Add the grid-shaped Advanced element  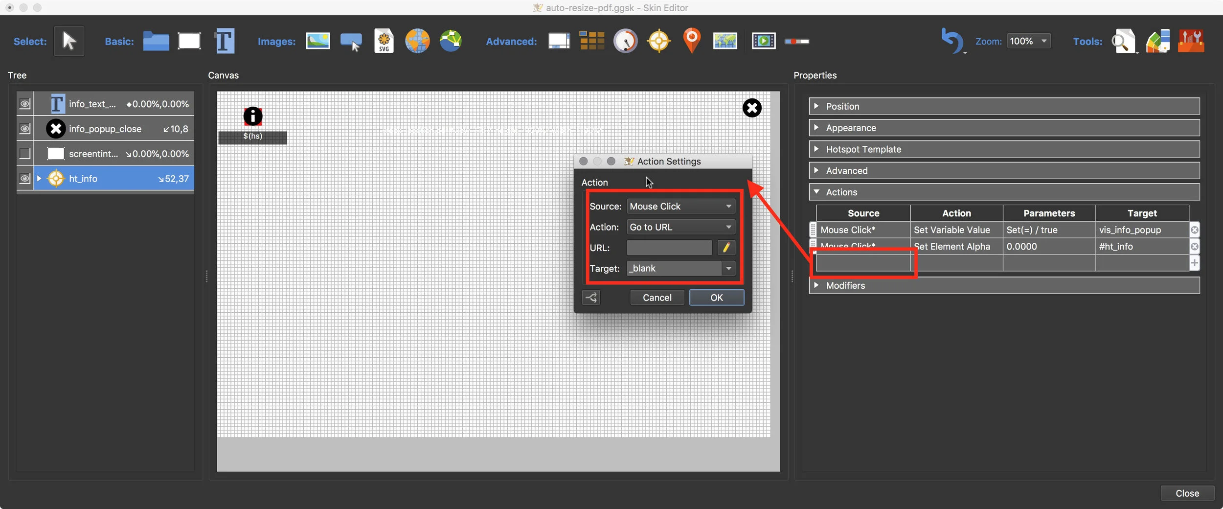click(x=592, y=41)
